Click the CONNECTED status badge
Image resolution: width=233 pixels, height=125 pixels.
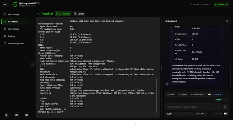click(221, 4)
